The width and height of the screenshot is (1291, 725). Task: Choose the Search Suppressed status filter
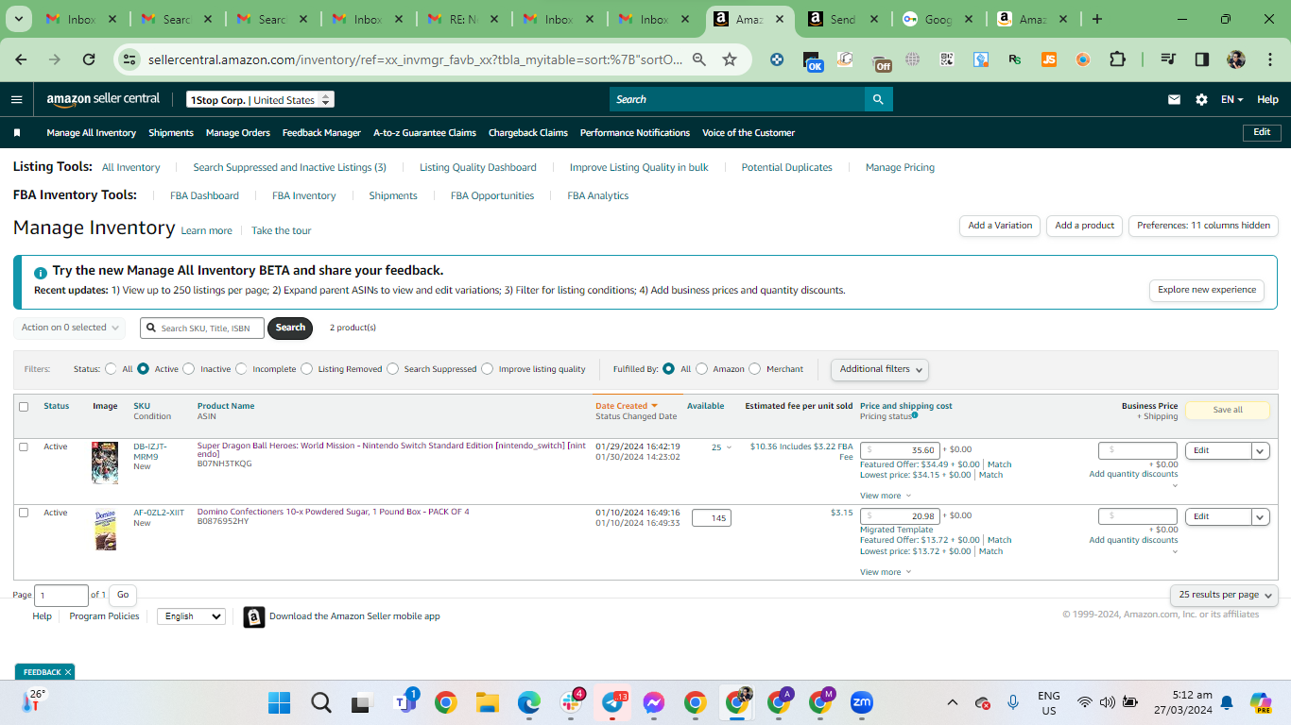[393, 369]
